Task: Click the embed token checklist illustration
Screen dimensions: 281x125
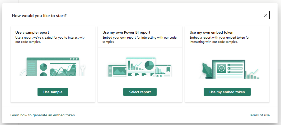Action: 229,69
